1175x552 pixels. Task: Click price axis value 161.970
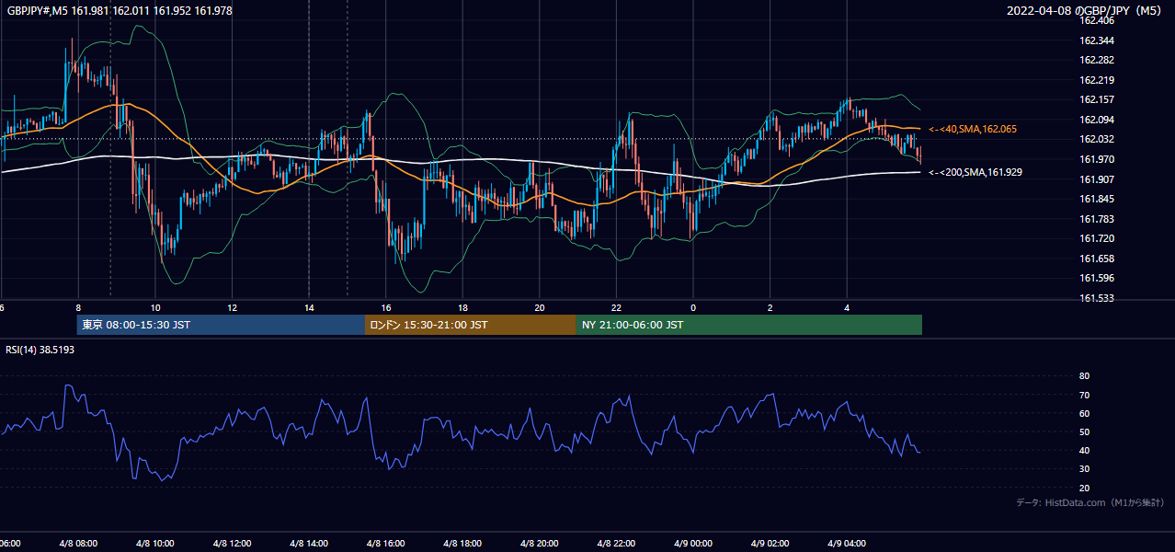click(1096, 159)
